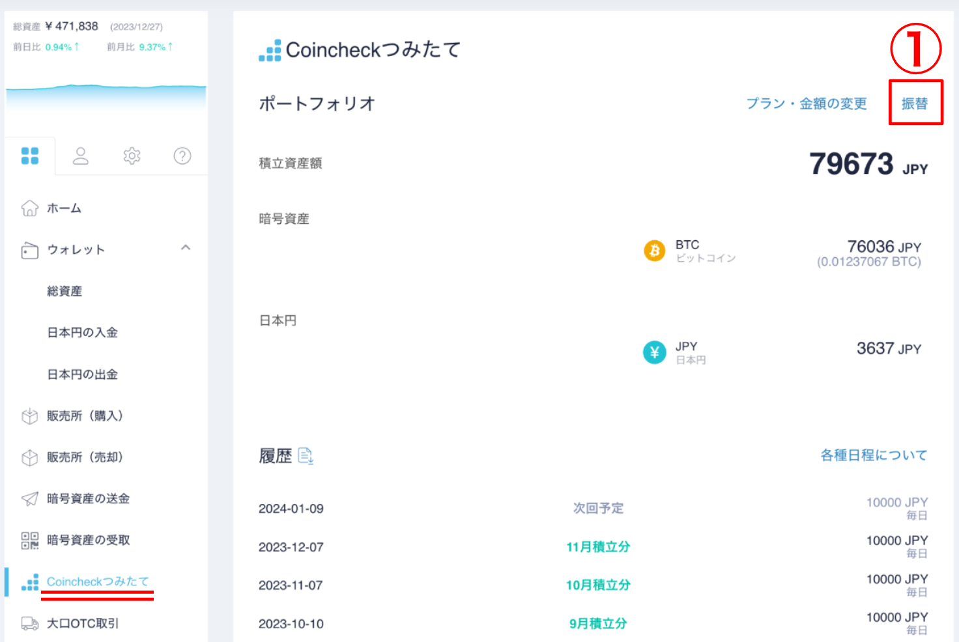Screen dimensions: 959x642
Task: Open 暗号資産の受取 page
Action: 88,540
